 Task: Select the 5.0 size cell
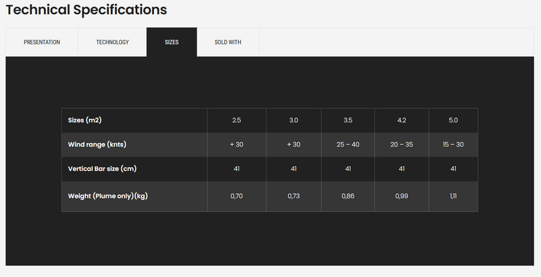coord(453,120)
